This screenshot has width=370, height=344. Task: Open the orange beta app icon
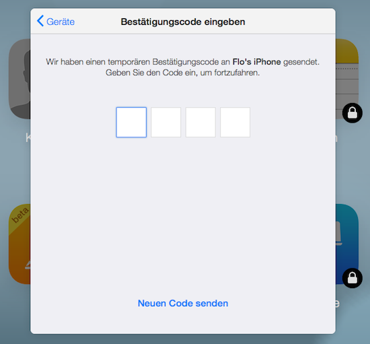pos(20,244)
